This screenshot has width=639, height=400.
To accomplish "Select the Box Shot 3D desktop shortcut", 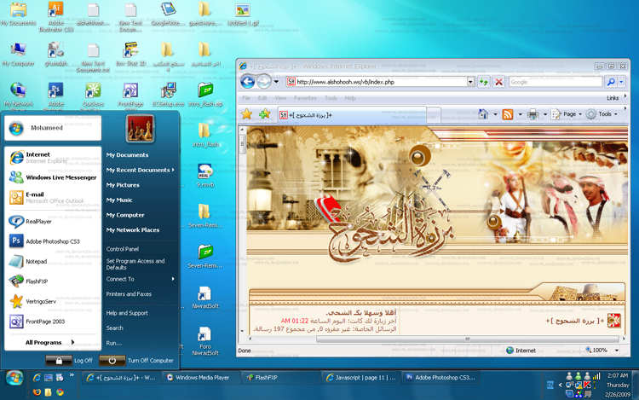I will (x=131, y=55).
